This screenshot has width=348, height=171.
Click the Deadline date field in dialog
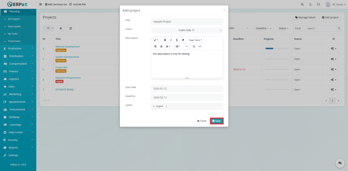tap(187, 98)
